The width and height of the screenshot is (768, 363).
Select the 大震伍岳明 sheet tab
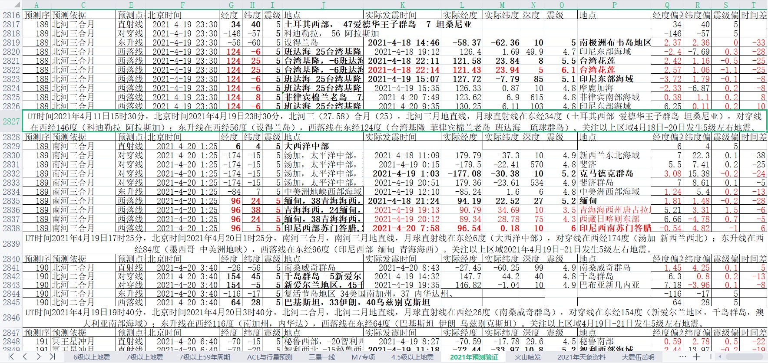638,357
